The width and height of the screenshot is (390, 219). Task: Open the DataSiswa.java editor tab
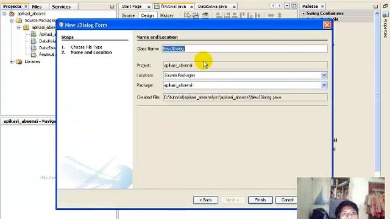coord(213,7)
